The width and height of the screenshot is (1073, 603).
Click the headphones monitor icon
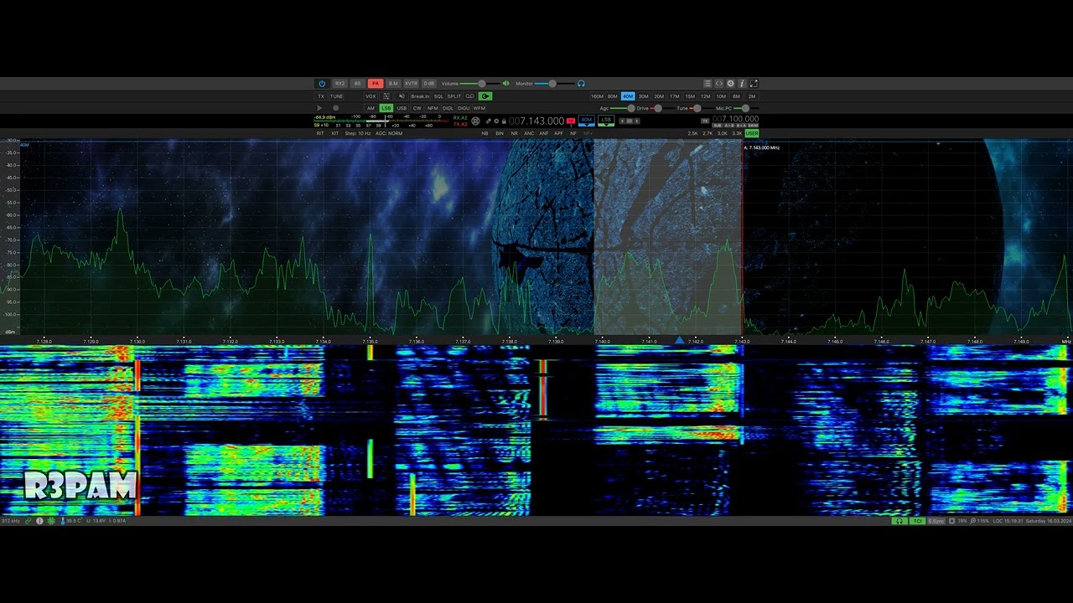click(581, 84)
